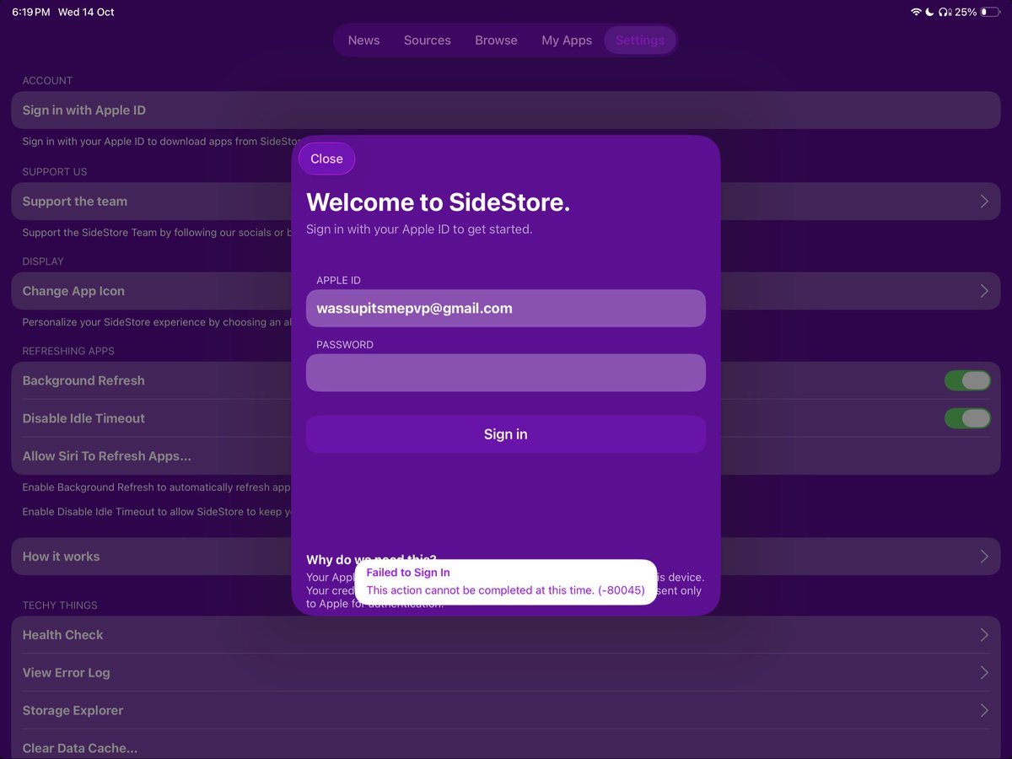Click the View Error Log label

click(66, 673)
